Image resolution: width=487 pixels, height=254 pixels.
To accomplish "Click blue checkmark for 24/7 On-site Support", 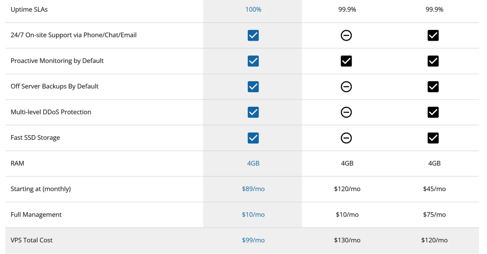I will click(253, 35).
